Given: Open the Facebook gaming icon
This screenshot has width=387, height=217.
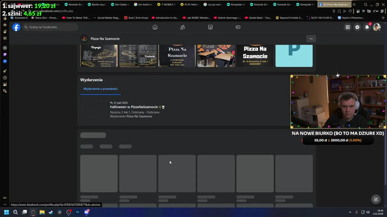Looking at the screenshot, I should (x=238, y=27).
